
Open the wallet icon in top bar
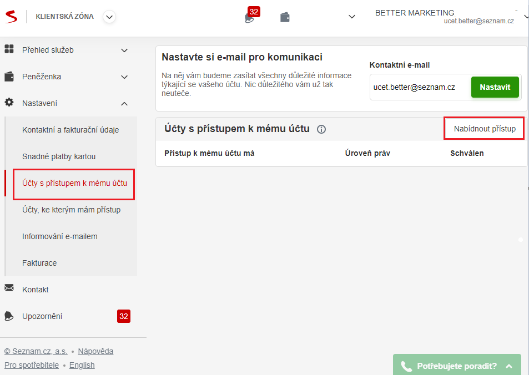click(285, 17)
